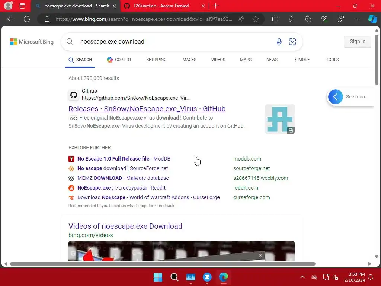Click the horizontal scrollbar thumb
This screenshot has width=381, height=286.
pyautogui.click(x=163, y=264)
